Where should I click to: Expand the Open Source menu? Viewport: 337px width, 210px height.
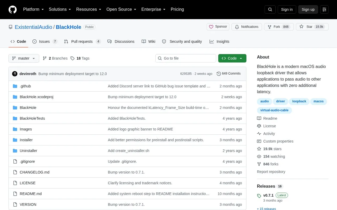point(121,9)
